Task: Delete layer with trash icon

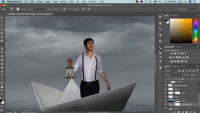Action: coord(194,112)
